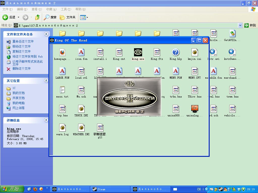Collapse the 详细信息 details panel
The image size is (258, 193).
click(x=46, y=120)
